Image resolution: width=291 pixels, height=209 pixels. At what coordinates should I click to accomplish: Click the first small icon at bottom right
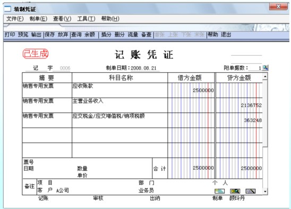[x=219, y=191]
